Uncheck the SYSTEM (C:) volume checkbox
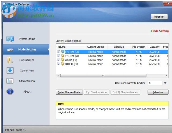 tap(59, 52)
